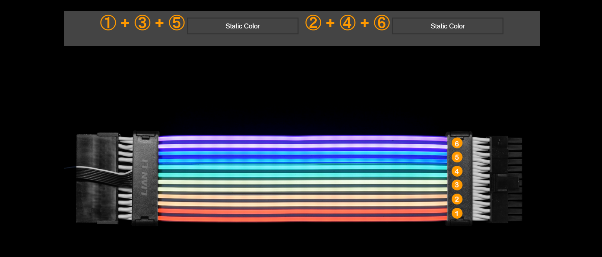602x257 pixels.
Task: Click the circled number 1 in header
Action: pos(108,23)
